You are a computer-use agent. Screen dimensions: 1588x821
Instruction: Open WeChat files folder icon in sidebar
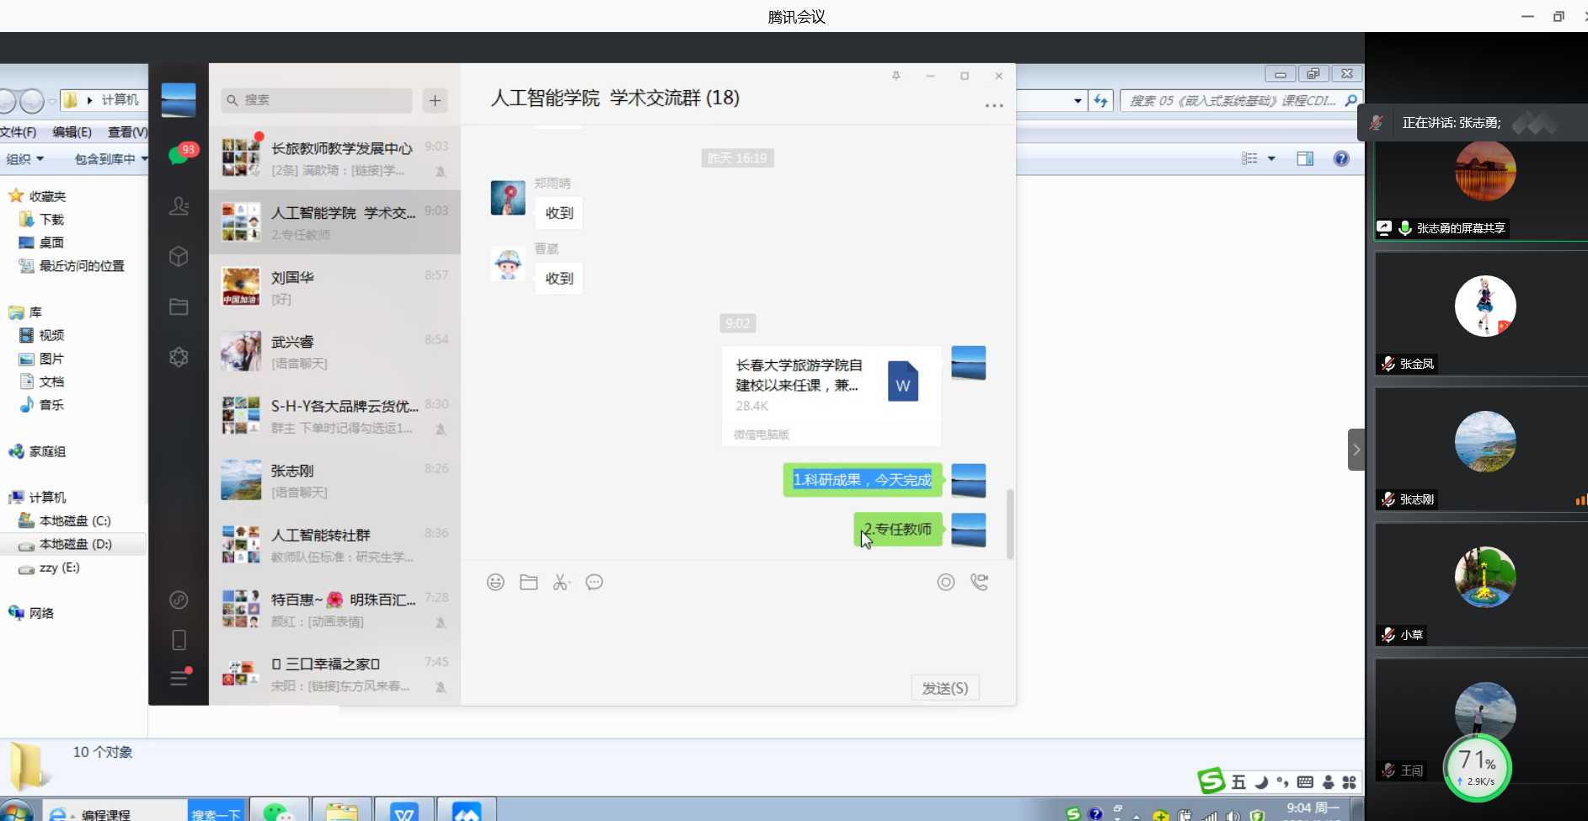click(179, 307)
